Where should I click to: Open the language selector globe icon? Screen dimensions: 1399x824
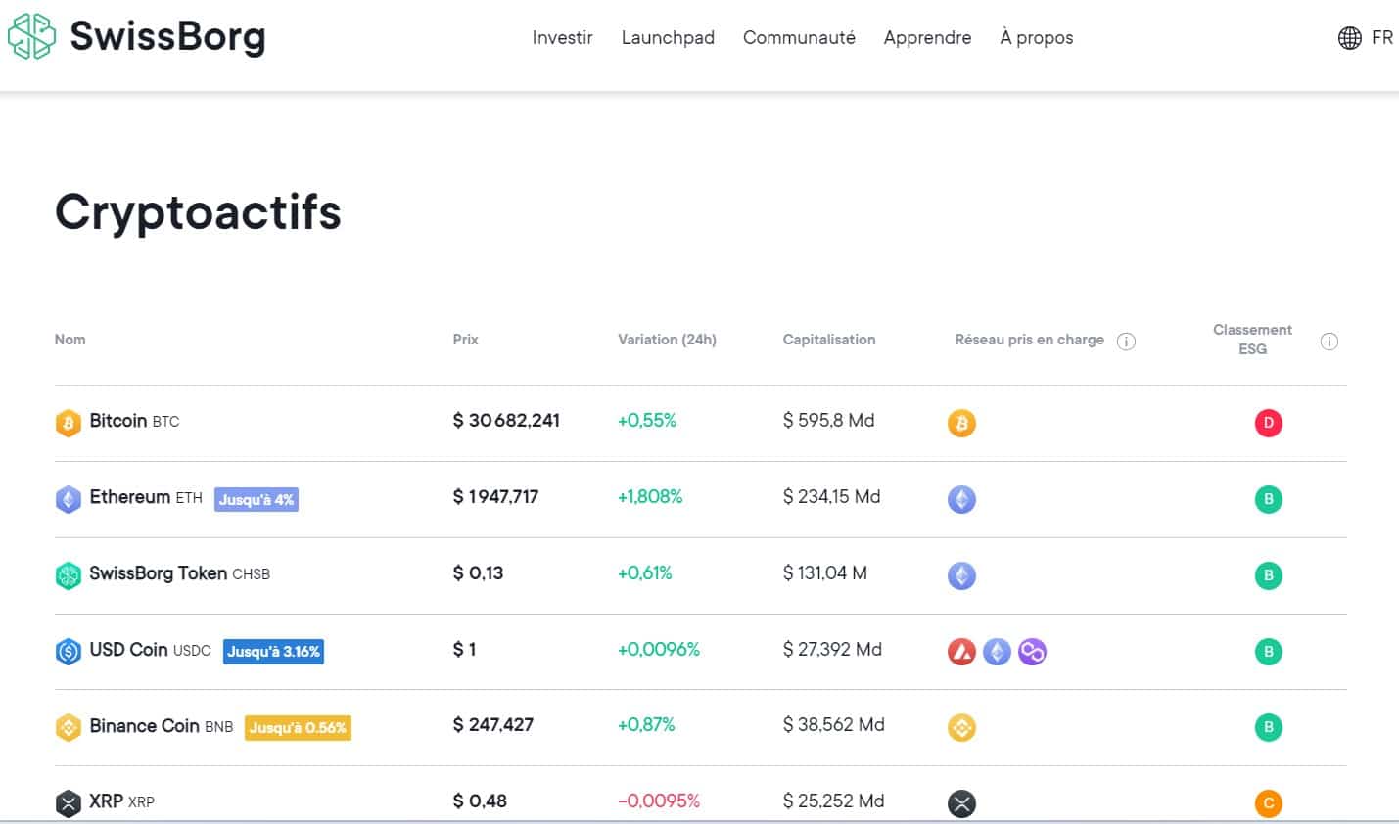pos(1349,38)
